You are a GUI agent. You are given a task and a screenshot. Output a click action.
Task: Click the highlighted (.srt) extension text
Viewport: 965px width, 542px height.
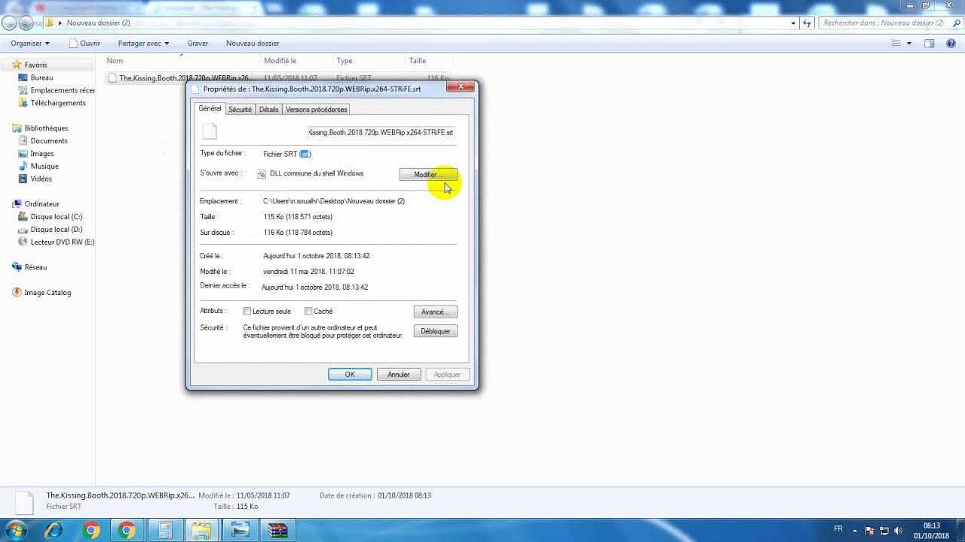(305, 154)
